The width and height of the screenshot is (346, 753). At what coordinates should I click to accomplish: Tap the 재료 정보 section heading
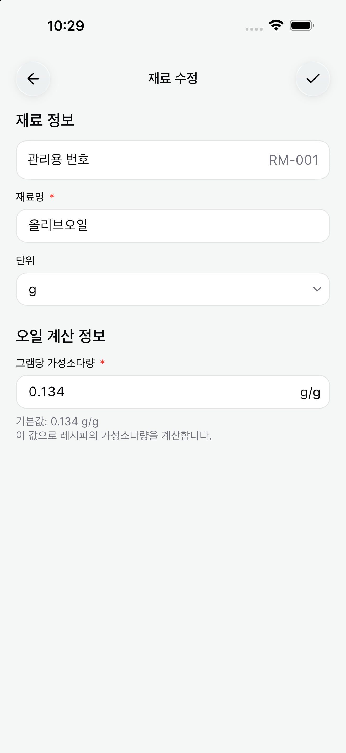(45, 120)
